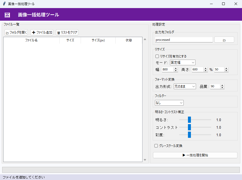
Task: Click the 明るさ value 1.0
Action: pyautogui.click(x=219, y=120)
